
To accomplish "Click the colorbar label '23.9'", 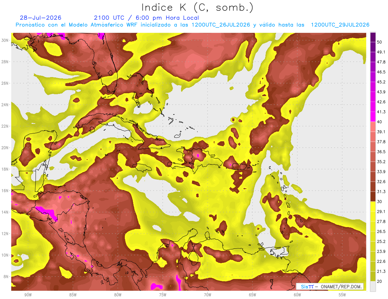I will click(x=381, y=252).
